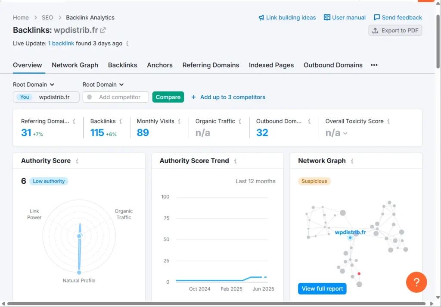
Task: Click the wpdistrib.fr node label in network graph
Action: [x=350, y=232]
